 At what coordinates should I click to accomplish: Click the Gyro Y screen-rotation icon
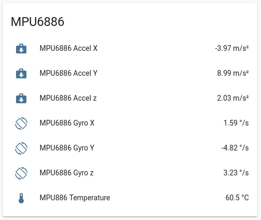(x=21, y=148)
